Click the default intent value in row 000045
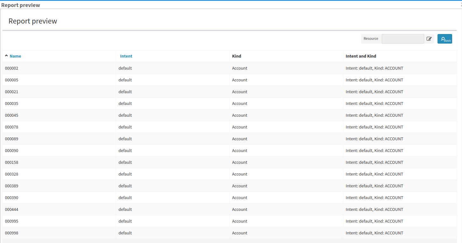Image resolution: width=462 pixels, height=243 pixels. pyautogui.click(x=125, y=115)
